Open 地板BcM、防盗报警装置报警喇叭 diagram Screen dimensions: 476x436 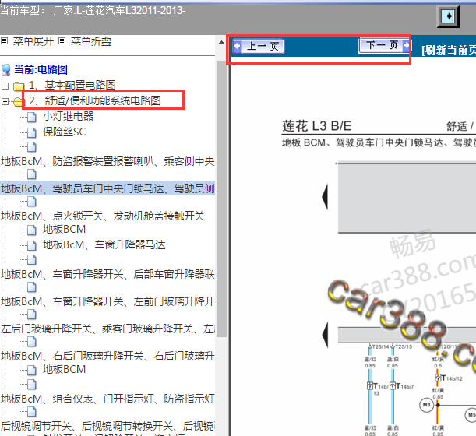[108, 161]
